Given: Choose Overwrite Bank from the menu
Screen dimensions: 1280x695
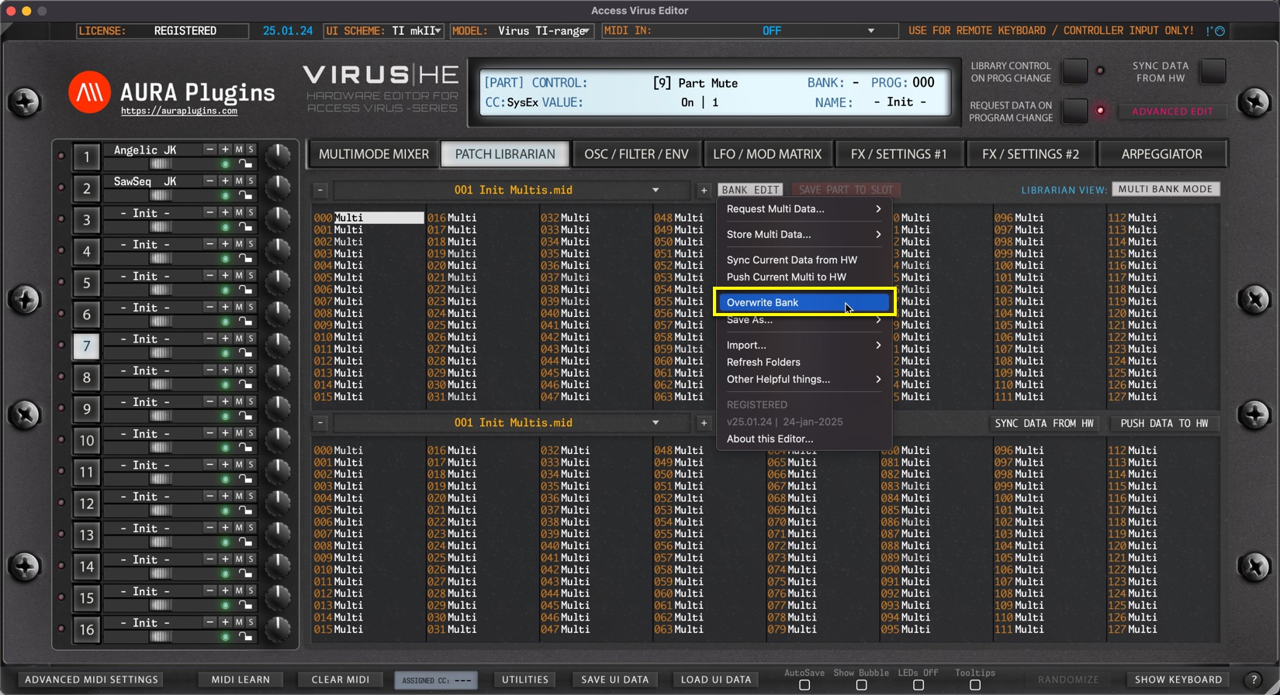Looking at the screenshot, I should [x=803, y=303].
